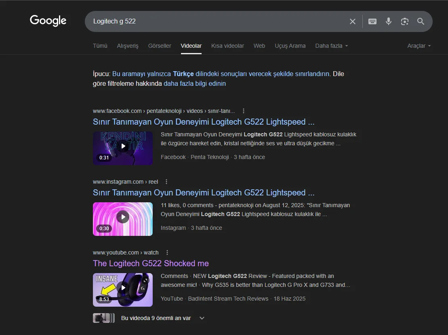
Task: Open 'daha fazla bilgi edinin' link
Action: [195, 83]
